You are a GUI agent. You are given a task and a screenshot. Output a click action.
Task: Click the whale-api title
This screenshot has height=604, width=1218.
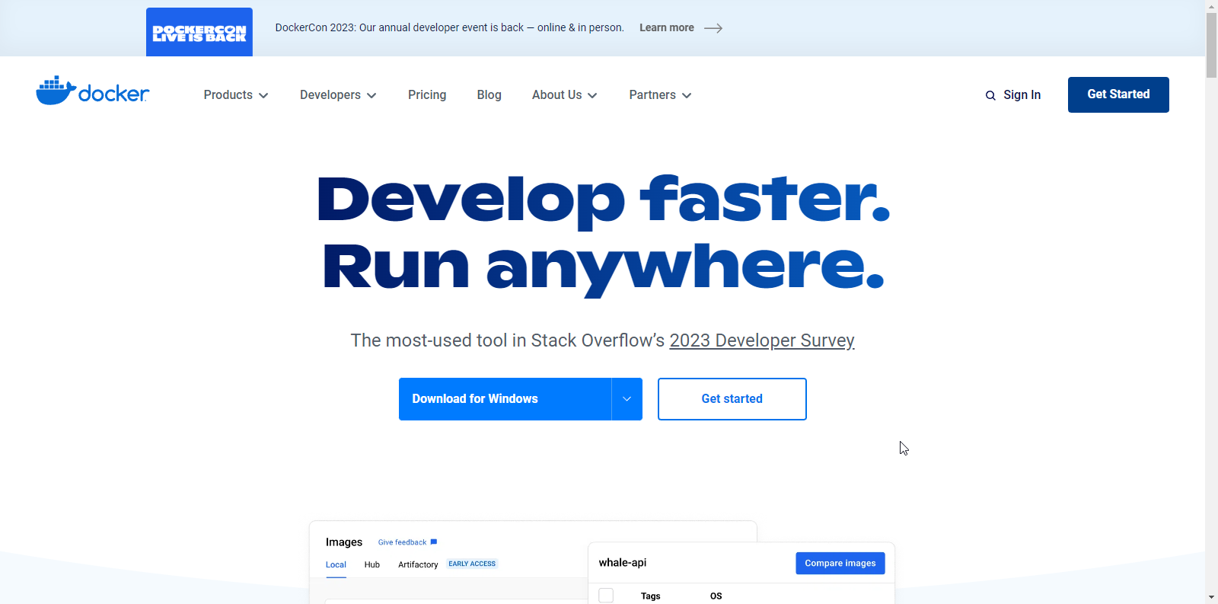(x=623, y=563)
